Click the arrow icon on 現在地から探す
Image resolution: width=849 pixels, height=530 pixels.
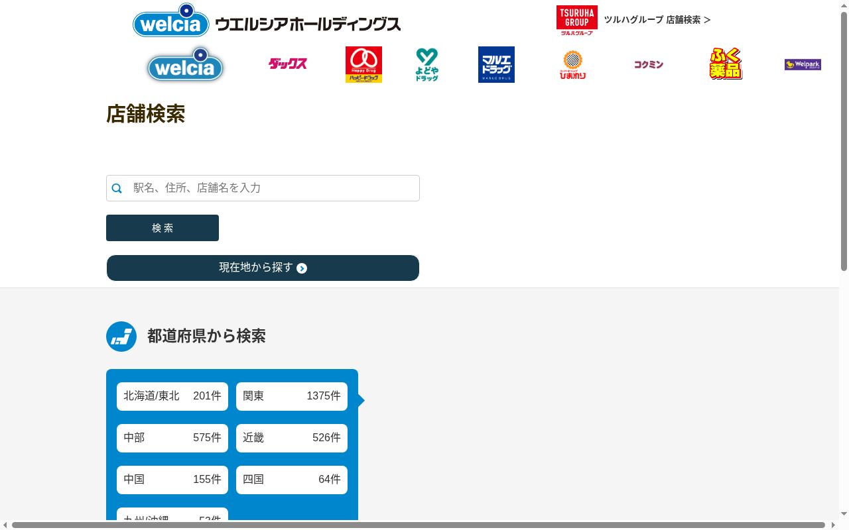(x=302, y=268)
